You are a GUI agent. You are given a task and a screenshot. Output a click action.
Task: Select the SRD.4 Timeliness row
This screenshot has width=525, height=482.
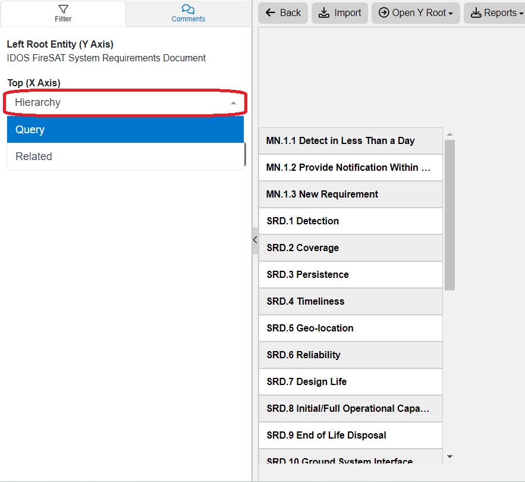[350, 302]
